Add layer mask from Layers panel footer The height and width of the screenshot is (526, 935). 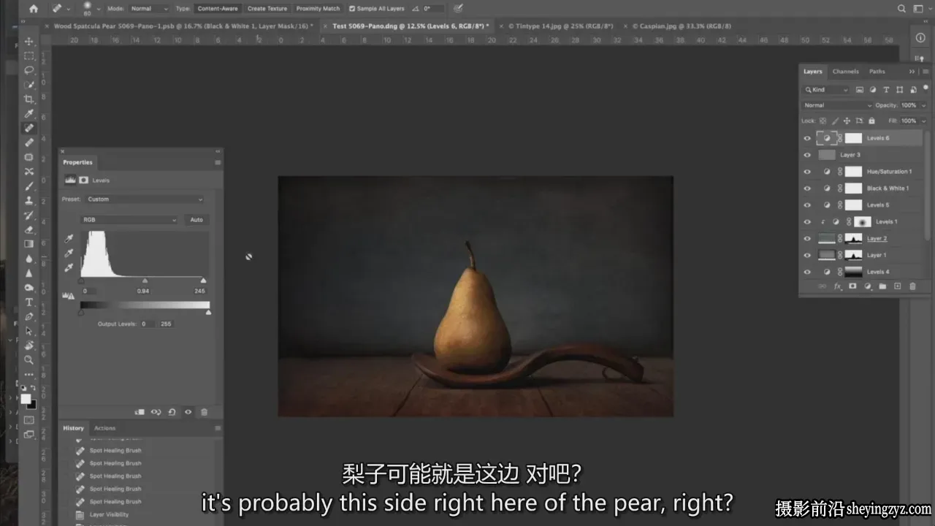[852, 286]
